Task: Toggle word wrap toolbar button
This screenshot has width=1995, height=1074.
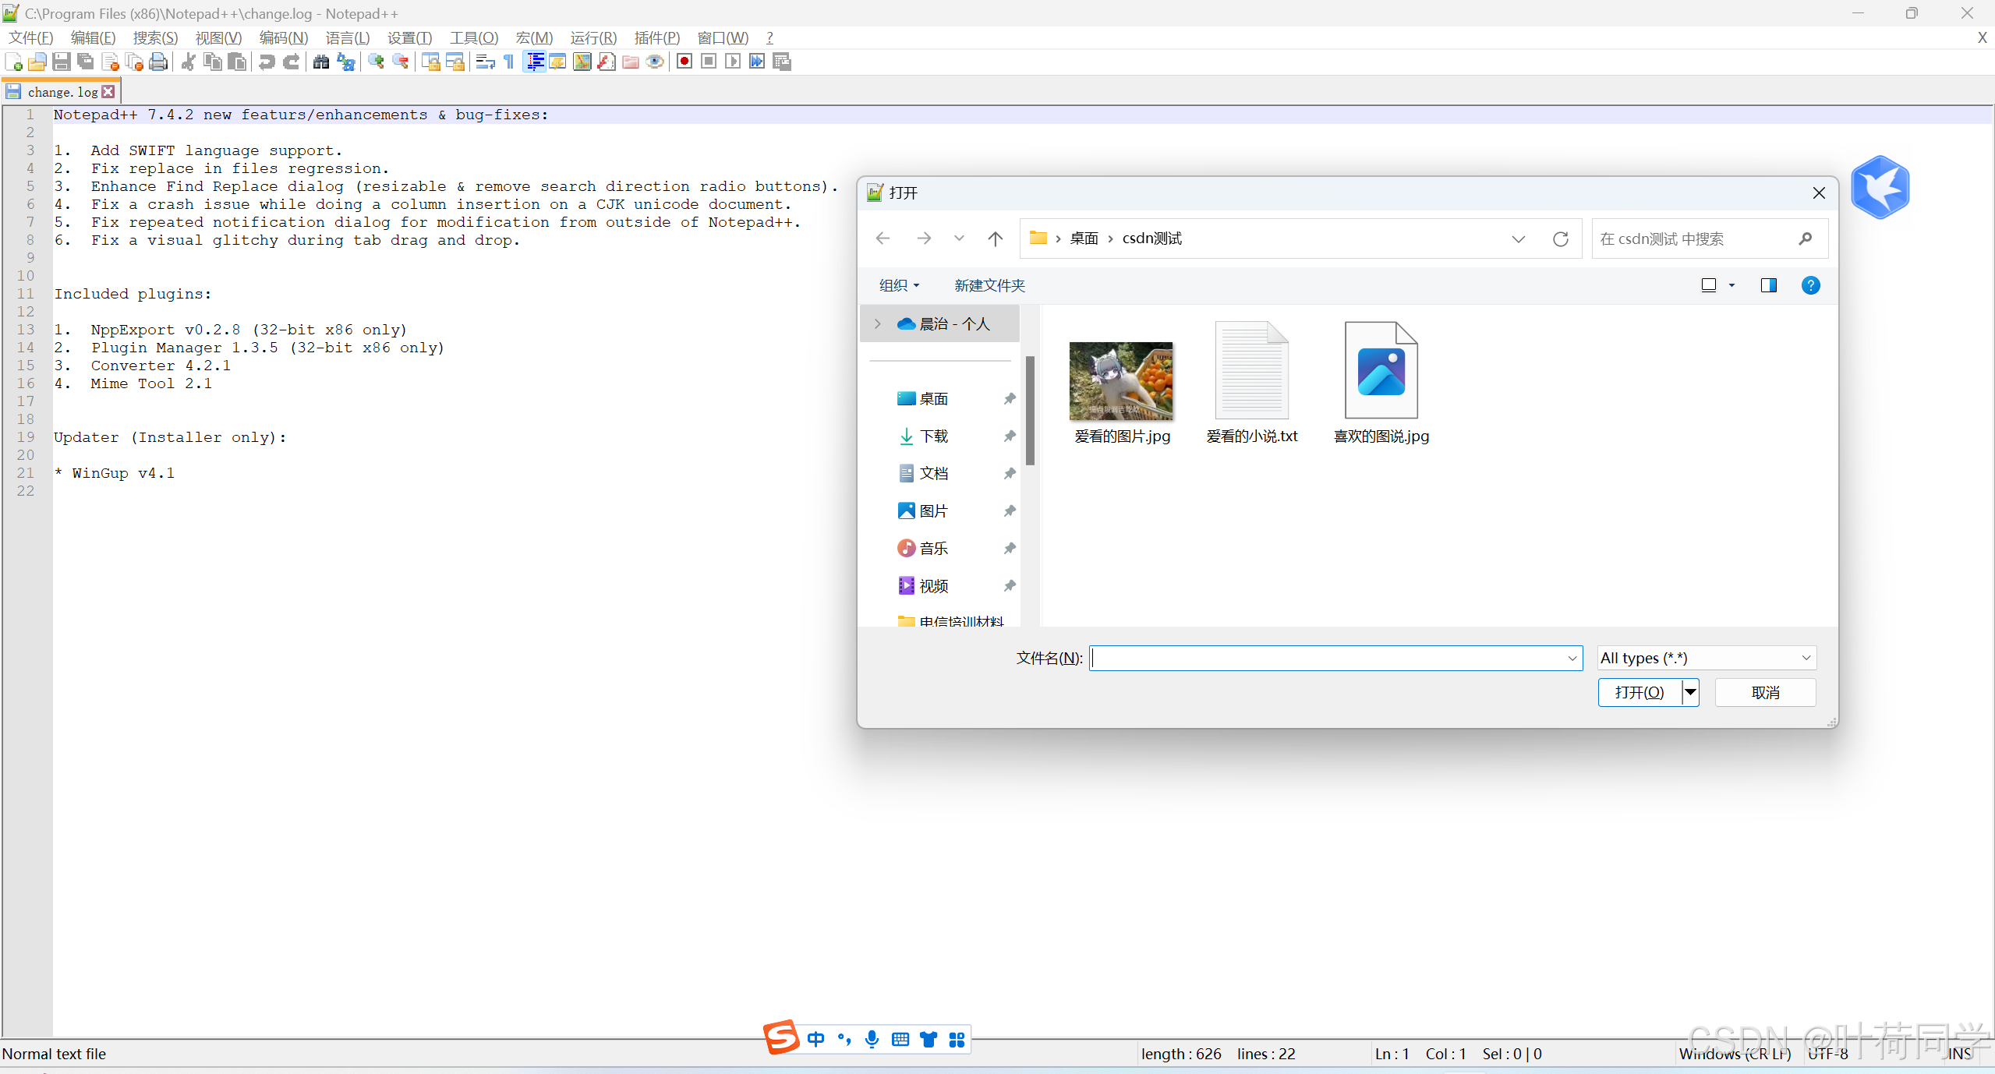Action: tap(485, 62)
